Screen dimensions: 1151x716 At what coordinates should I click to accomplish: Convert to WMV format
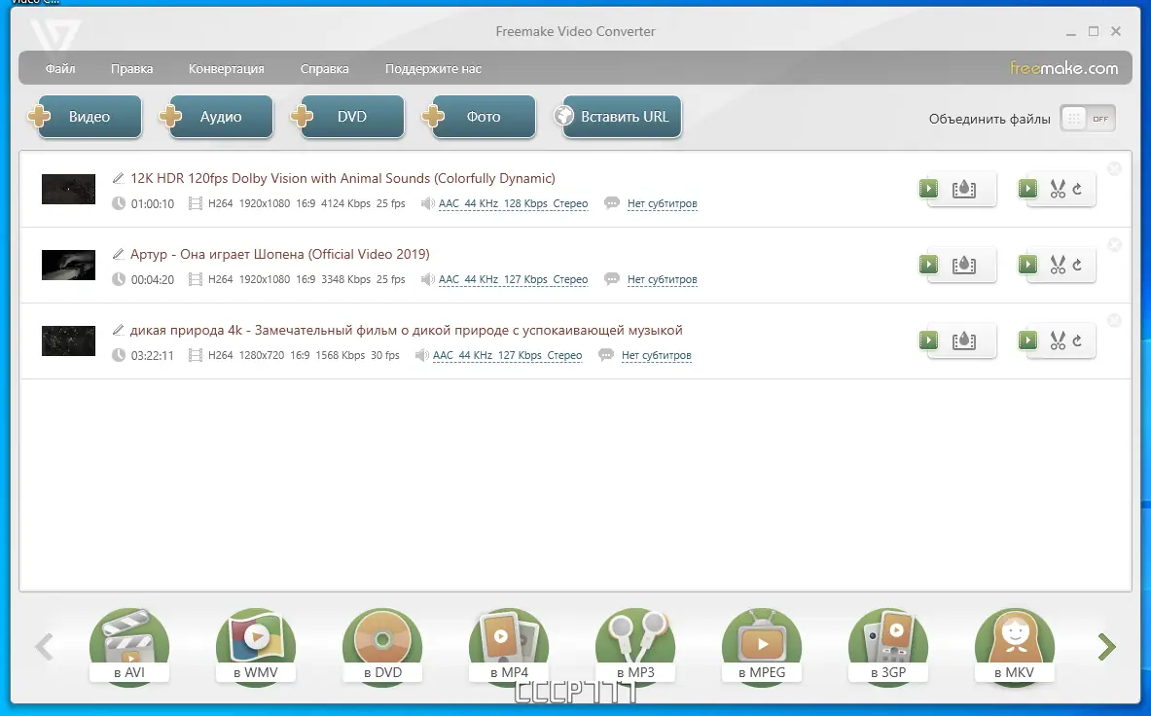point(256,646)
